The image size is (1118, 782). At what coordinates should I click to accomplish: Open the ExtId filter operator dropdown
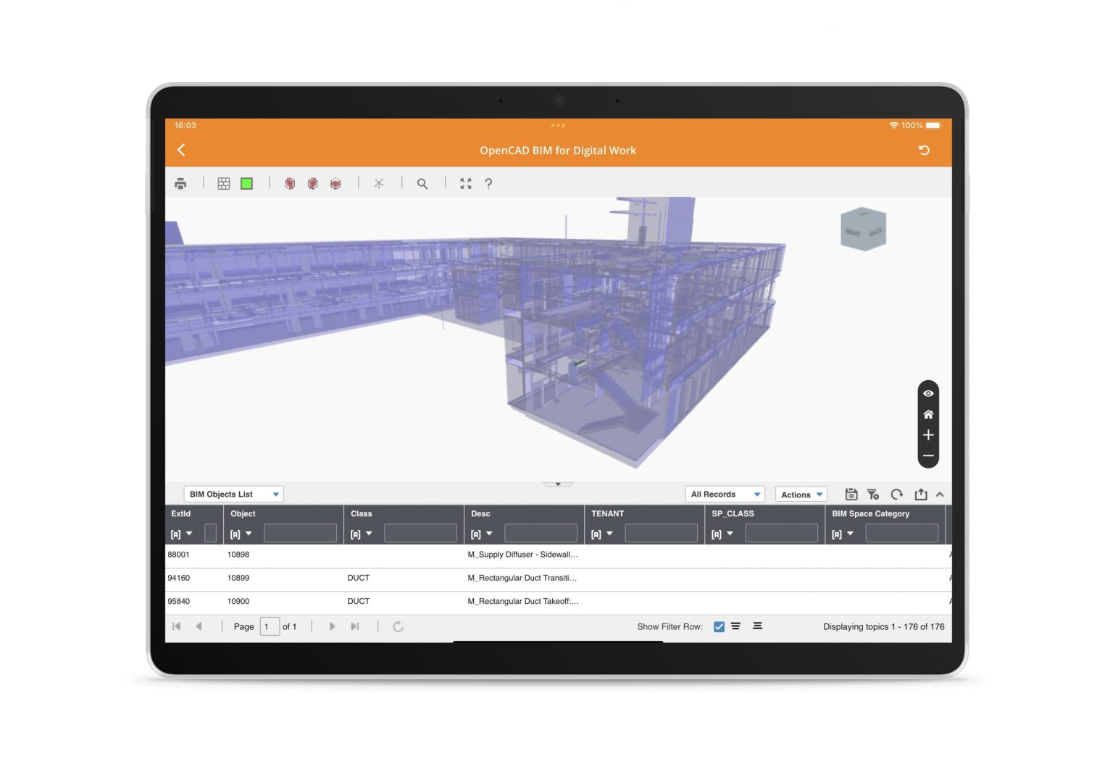click(x=181, y=534)
